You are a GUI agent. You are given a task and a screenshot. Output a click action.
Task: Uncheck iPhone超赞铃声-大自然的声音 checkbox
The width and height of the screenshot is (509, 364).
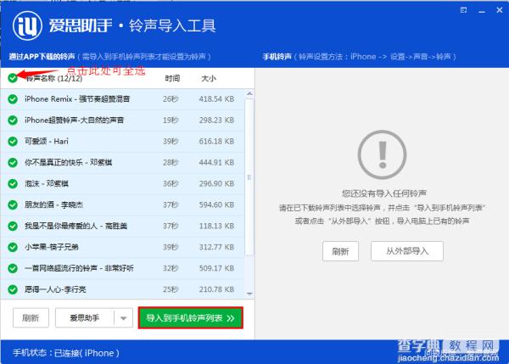click(13, 120)
